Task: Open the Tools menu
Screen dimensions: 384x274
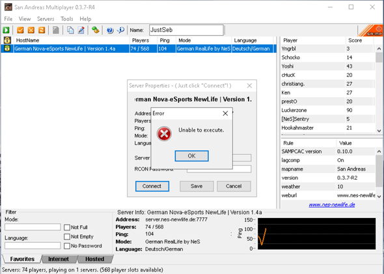Action: (66, 19)
